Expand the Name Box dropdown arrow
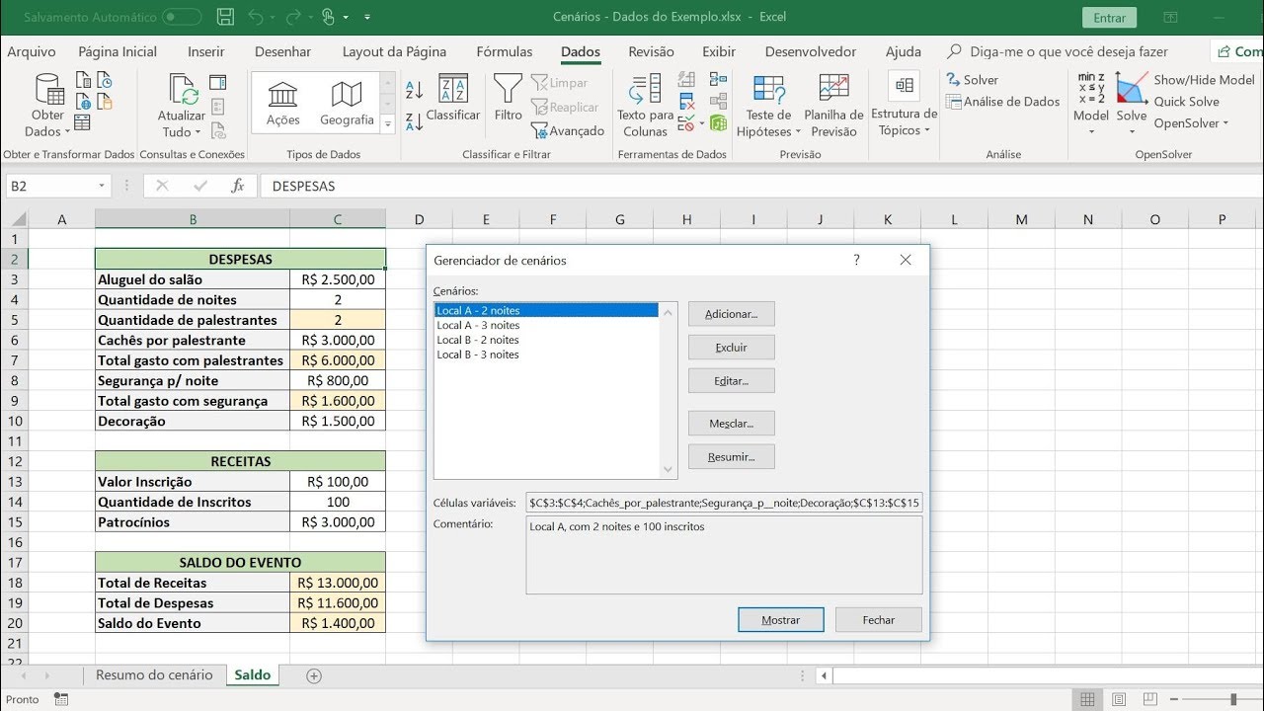Image resolution: width=1264 pixels, height=711 pixels. coord(101,186)
